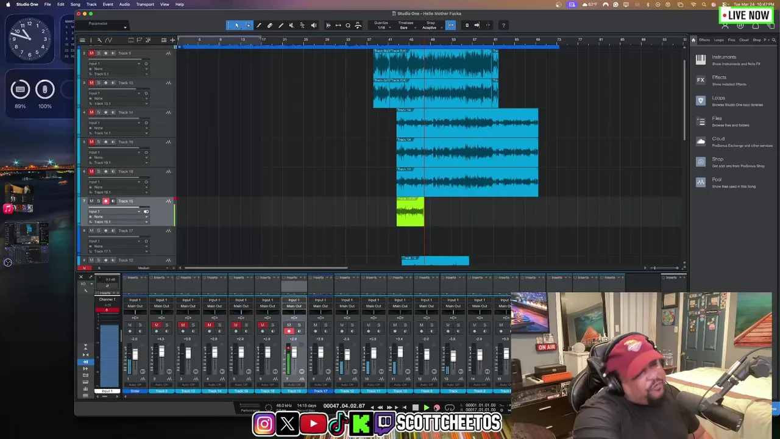Viewport: 780px width, 439px height.
Task: Solo Track 13 in the track list
Action: tap(99, 83)
